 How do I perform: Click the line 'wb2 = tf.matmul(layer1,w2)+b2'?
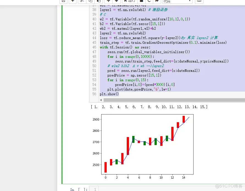(128, 28)
